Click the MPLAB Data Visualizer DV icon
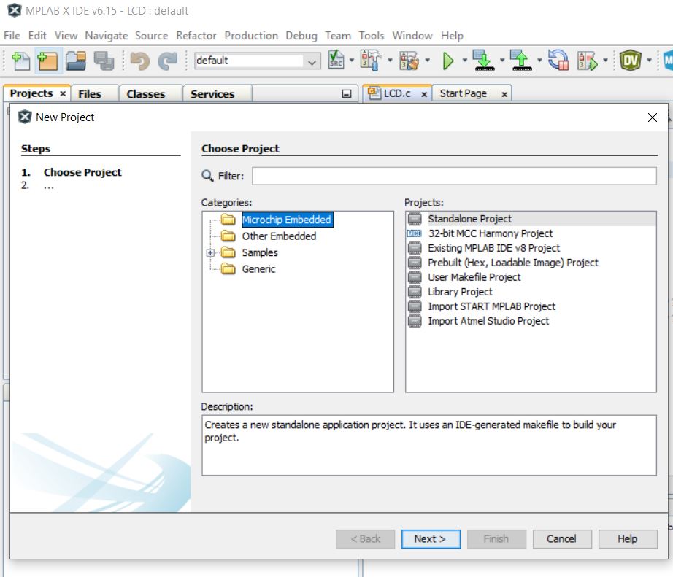Screen dimensions: 673x577 (630, 61)
